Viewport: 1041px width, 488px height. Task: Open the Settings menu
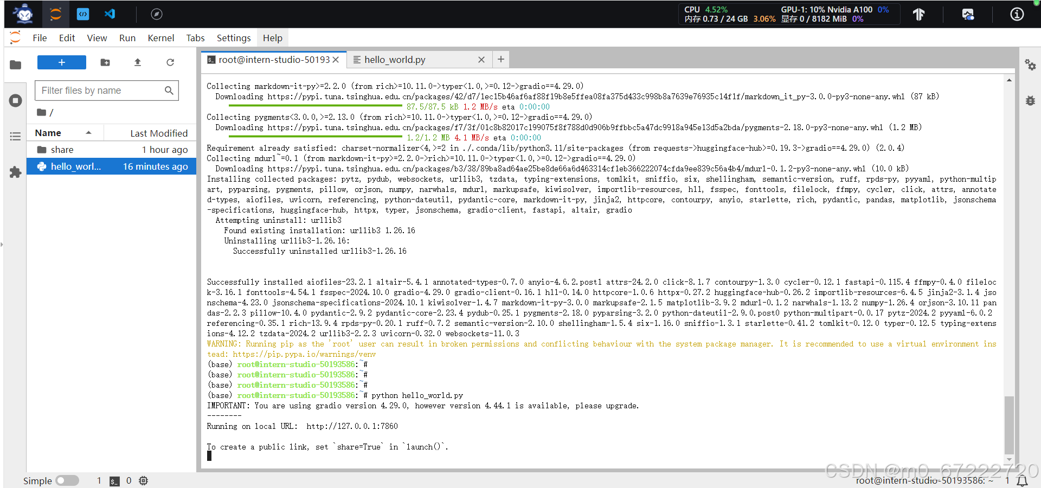[x=233, y=37]
